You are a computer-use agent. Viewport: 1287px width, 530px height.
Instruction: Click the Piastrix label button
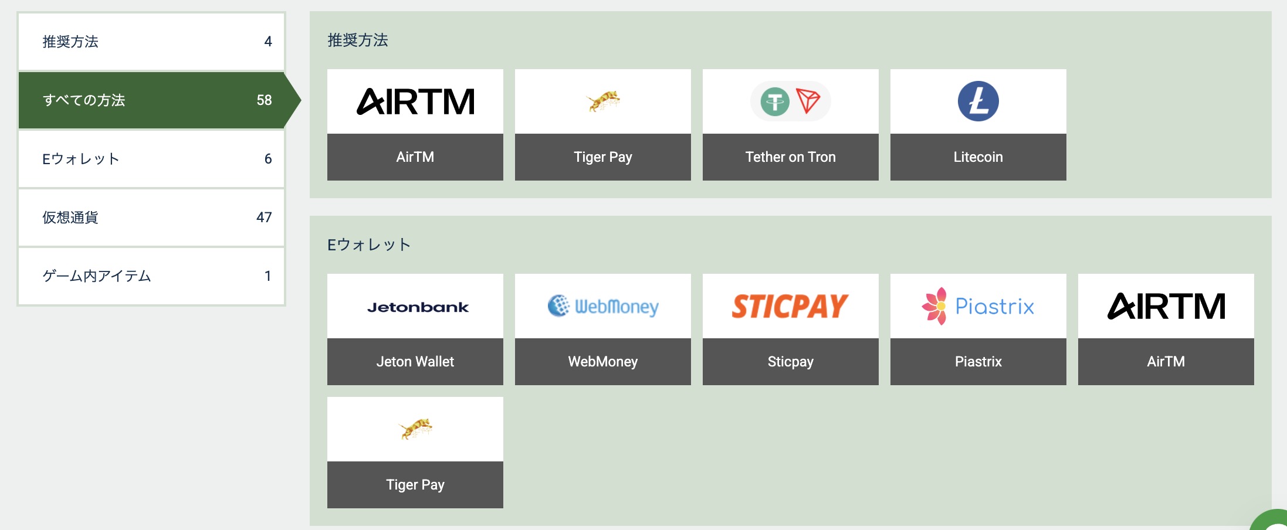tap(978, 362)
